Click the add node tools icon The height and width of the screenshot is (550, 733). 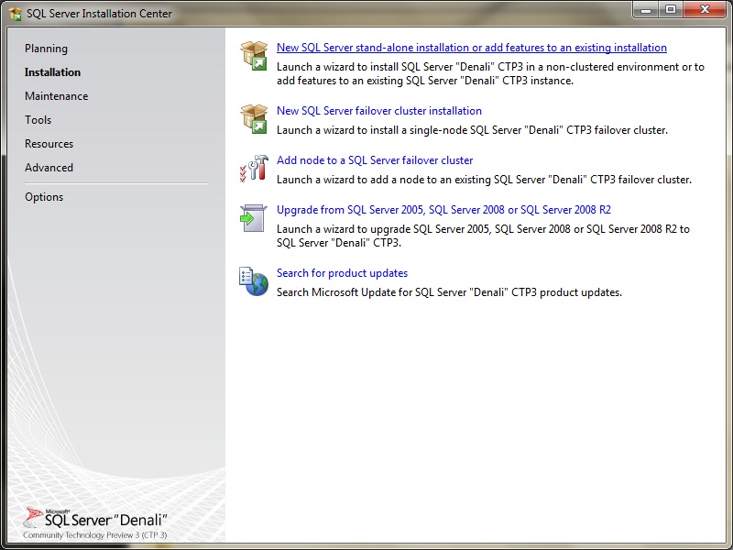254,169
